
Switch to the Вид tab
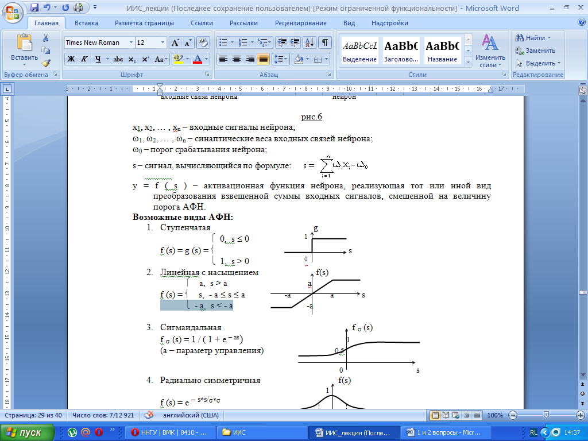349,23
